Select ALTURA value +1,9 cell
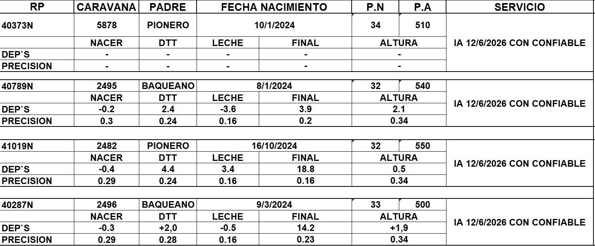 point(399,228)
